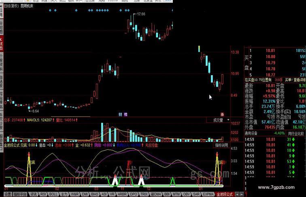Select the 主力 indicator tab
The height and width of the screenshot is (197, 306).
(x=64, y=194)
